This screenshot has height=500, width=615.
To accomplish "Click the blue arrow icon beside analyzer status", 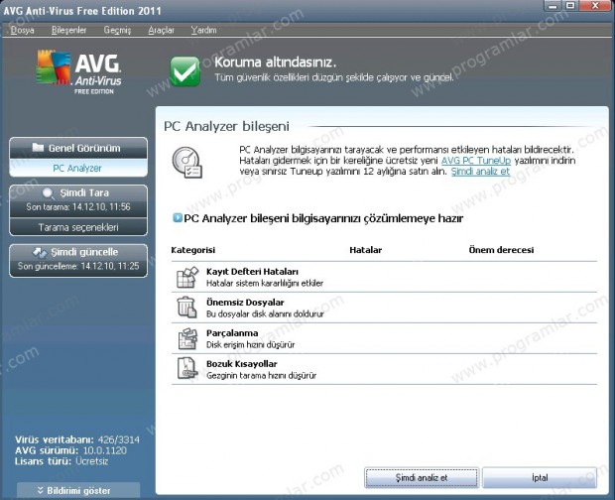I will [x=178, y=217].
